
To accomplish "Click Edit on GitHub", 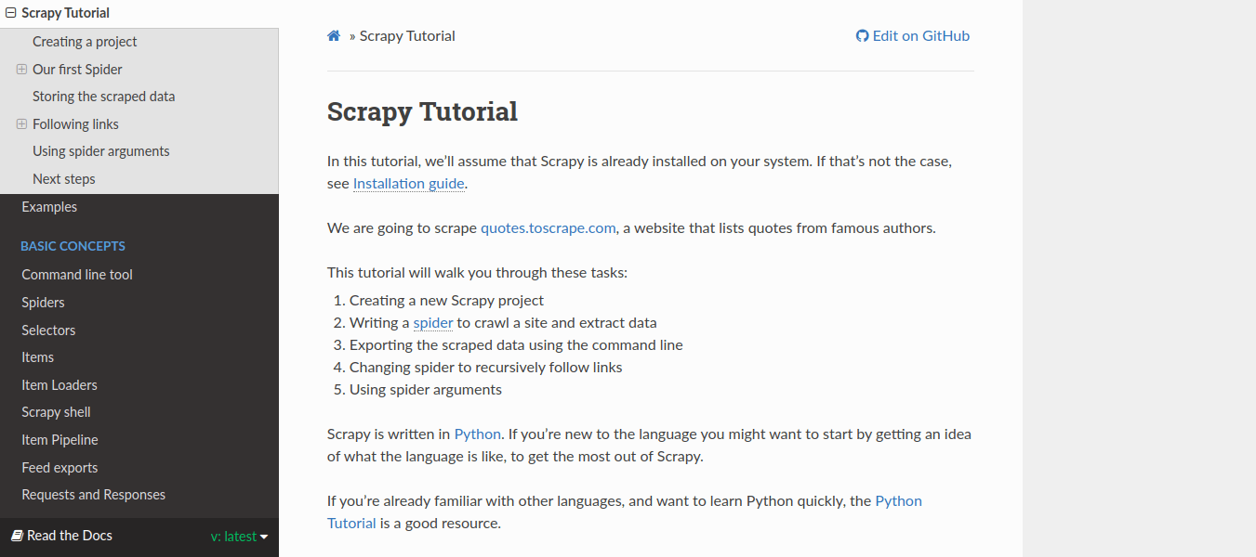I will pyautogui.click(x=920, y=35).
